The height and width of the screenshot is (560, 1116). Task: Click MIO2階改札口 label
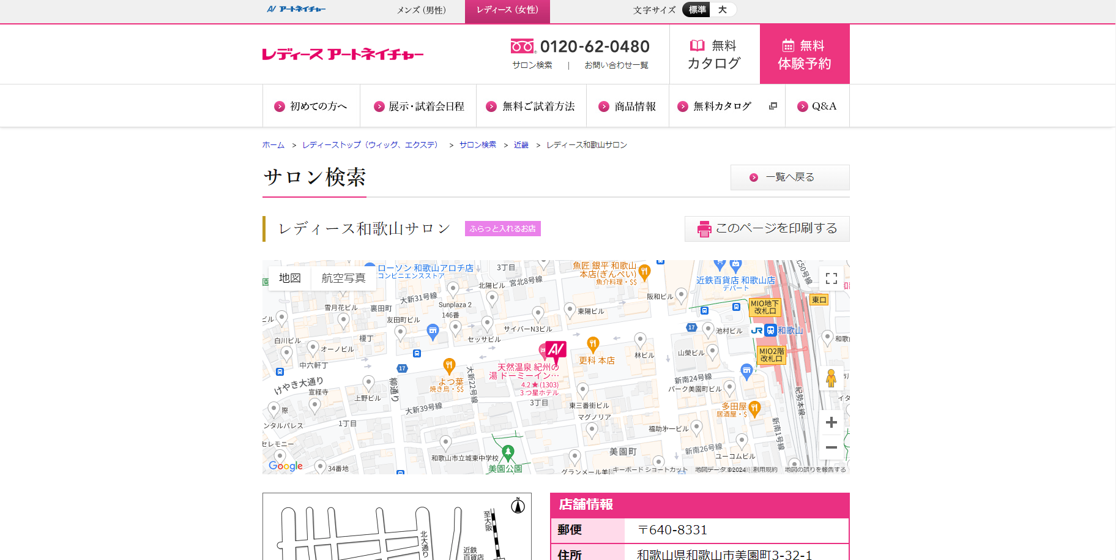pyautogui.click(x=772, y=355)
